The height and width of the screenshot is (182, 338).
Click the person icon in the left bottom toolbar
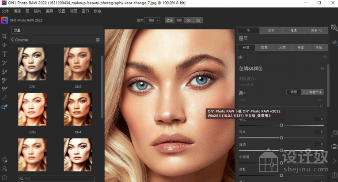pos(4,169)
